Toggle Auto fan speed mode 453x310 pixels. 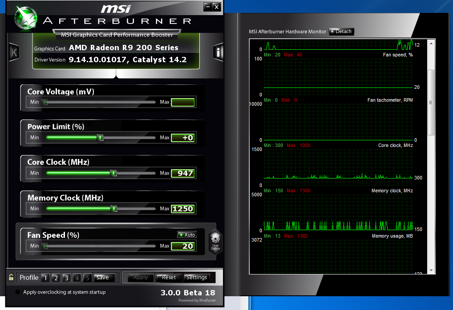187,235
